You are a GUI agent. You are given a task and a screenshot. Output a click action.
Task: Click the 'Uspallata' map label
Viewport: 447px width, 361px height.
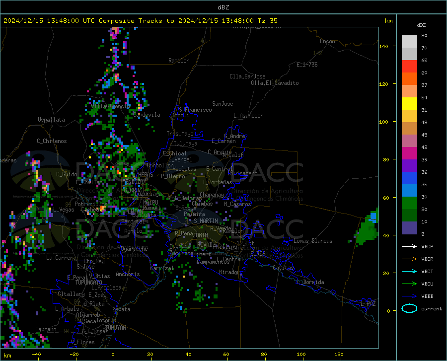tap(51, 120)
